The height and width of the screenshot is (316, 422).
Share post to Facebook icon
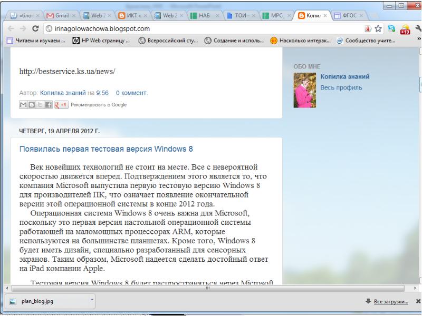tap(49, 104)
